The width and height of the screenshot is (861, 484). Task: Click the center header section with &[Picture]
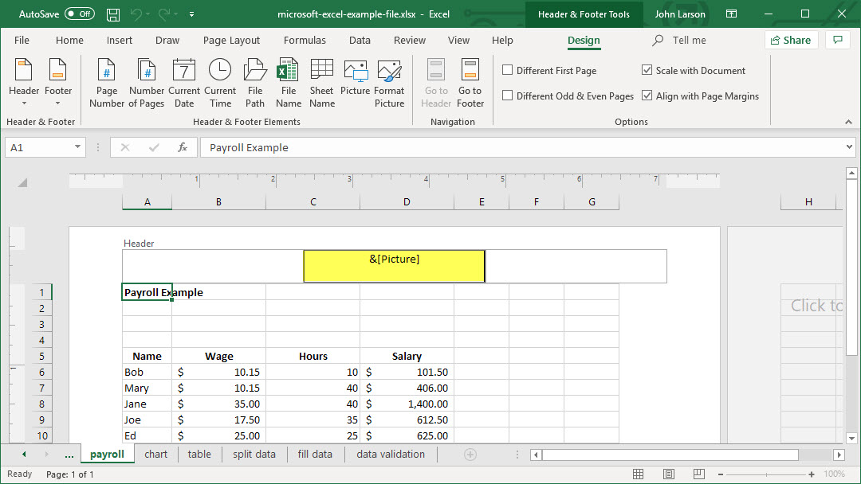(x=394, y=266)
